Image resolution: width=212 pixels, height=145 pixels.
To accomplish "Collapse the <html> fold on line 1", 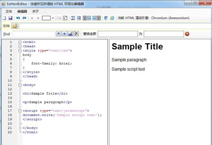I will 20,42.
